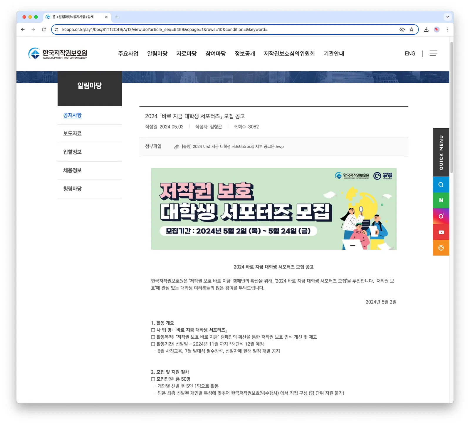
Task: Click the orange copyright quick menu icon
Action: pyautogui.click(x=441, y=248)
